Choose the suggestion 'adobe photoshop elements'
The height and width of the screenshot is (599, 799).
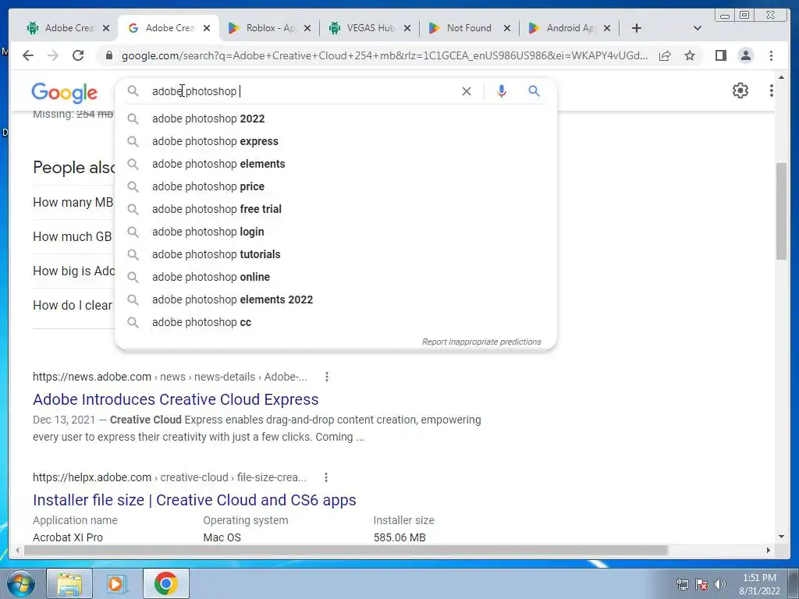pos(336,164)
